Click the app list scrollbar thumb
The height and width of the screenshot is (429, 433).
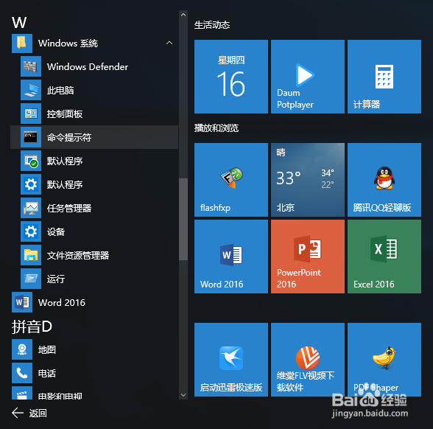pos(183,219)
